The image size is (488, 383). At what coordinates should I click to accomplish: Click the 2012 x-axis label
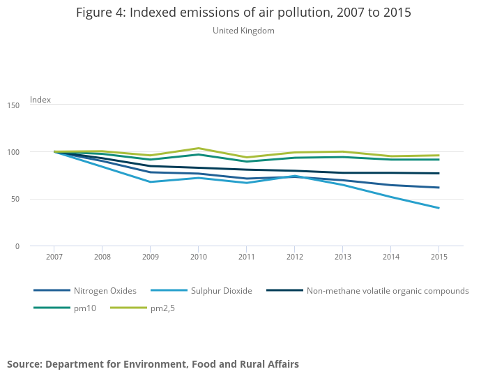pyautogui.click(x=294, y=257)
